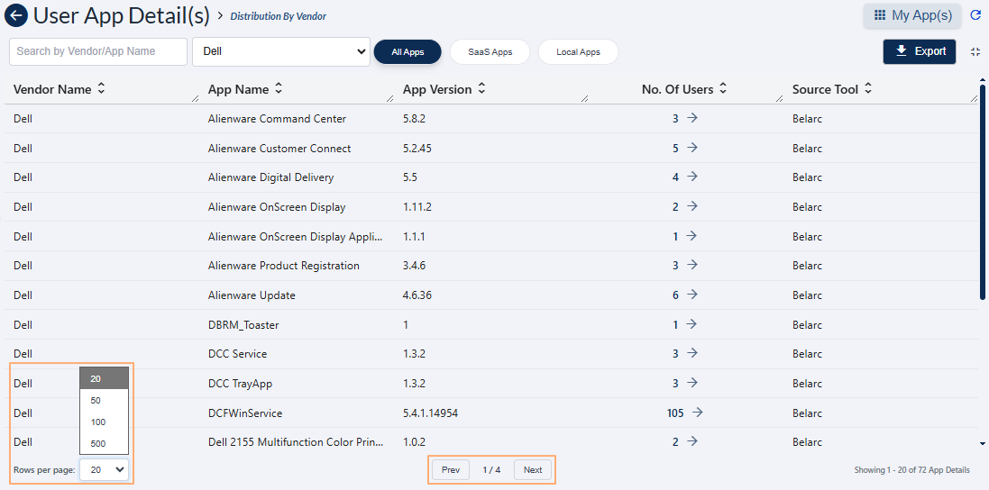Open users arrow for Alienware Command Center
989x490 pixels.
coord(691,118)
